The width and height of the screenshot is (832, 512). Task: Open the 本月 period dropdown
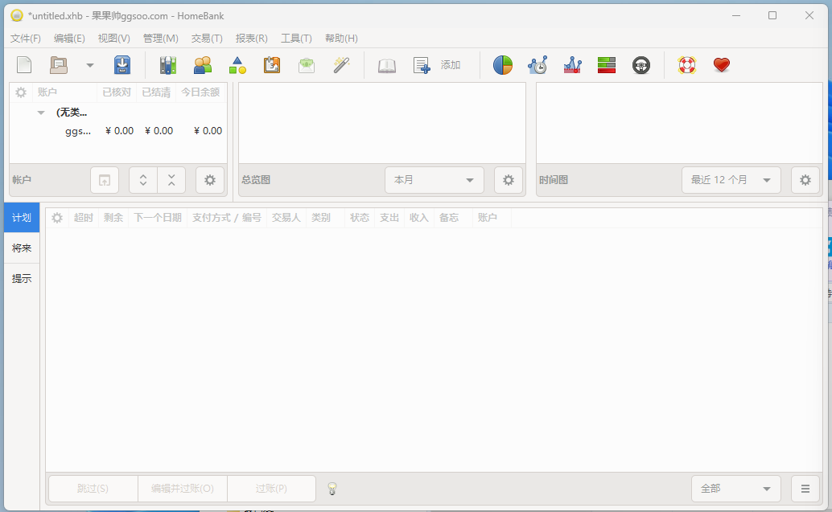click(434, 179)
